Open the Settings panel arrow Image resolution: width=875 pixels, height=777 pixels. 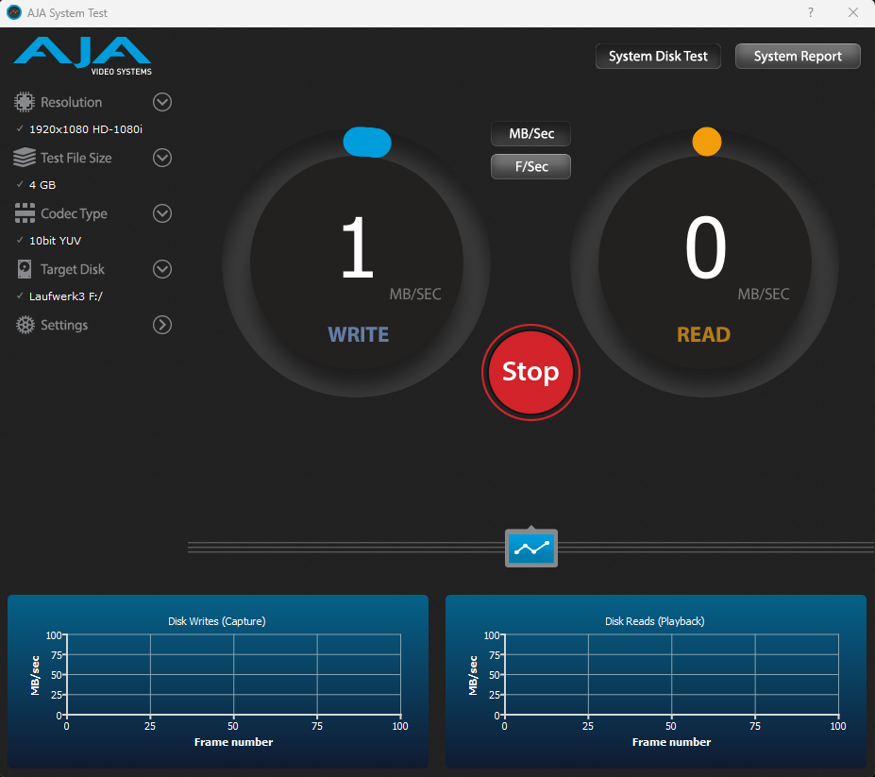pyautogui.click(x=162, y=325)
